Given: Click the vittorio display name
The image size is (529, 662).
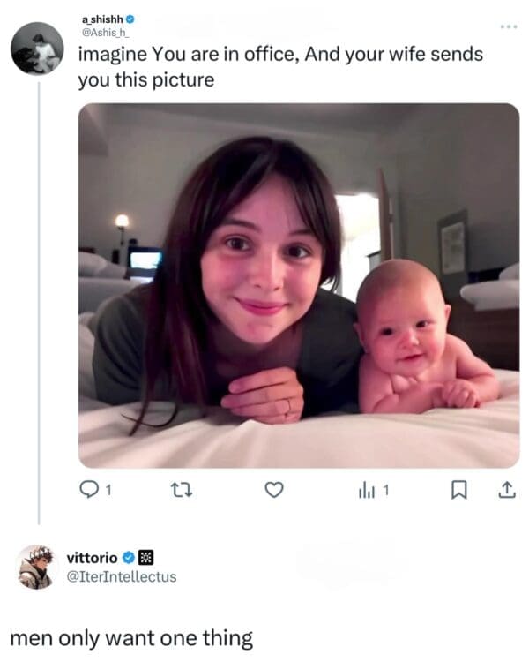Looking at the screenshot, I should tap(93, 557).
